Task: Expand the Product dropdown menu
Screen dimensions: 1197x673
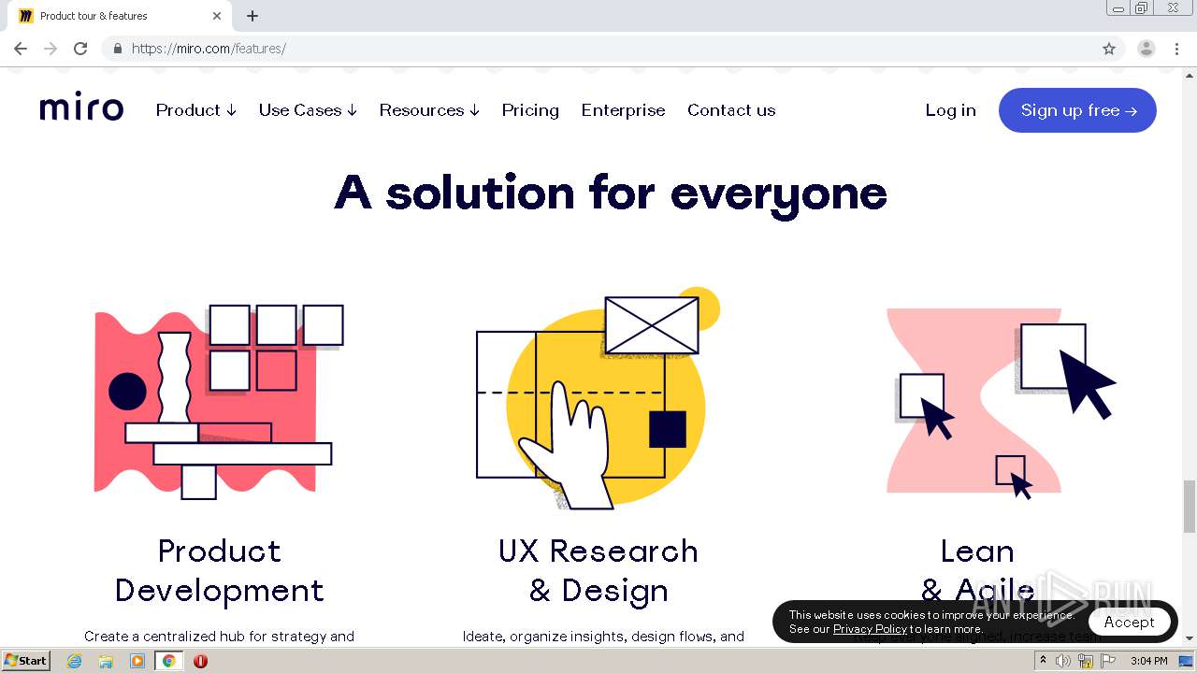Action: [196, 110]
